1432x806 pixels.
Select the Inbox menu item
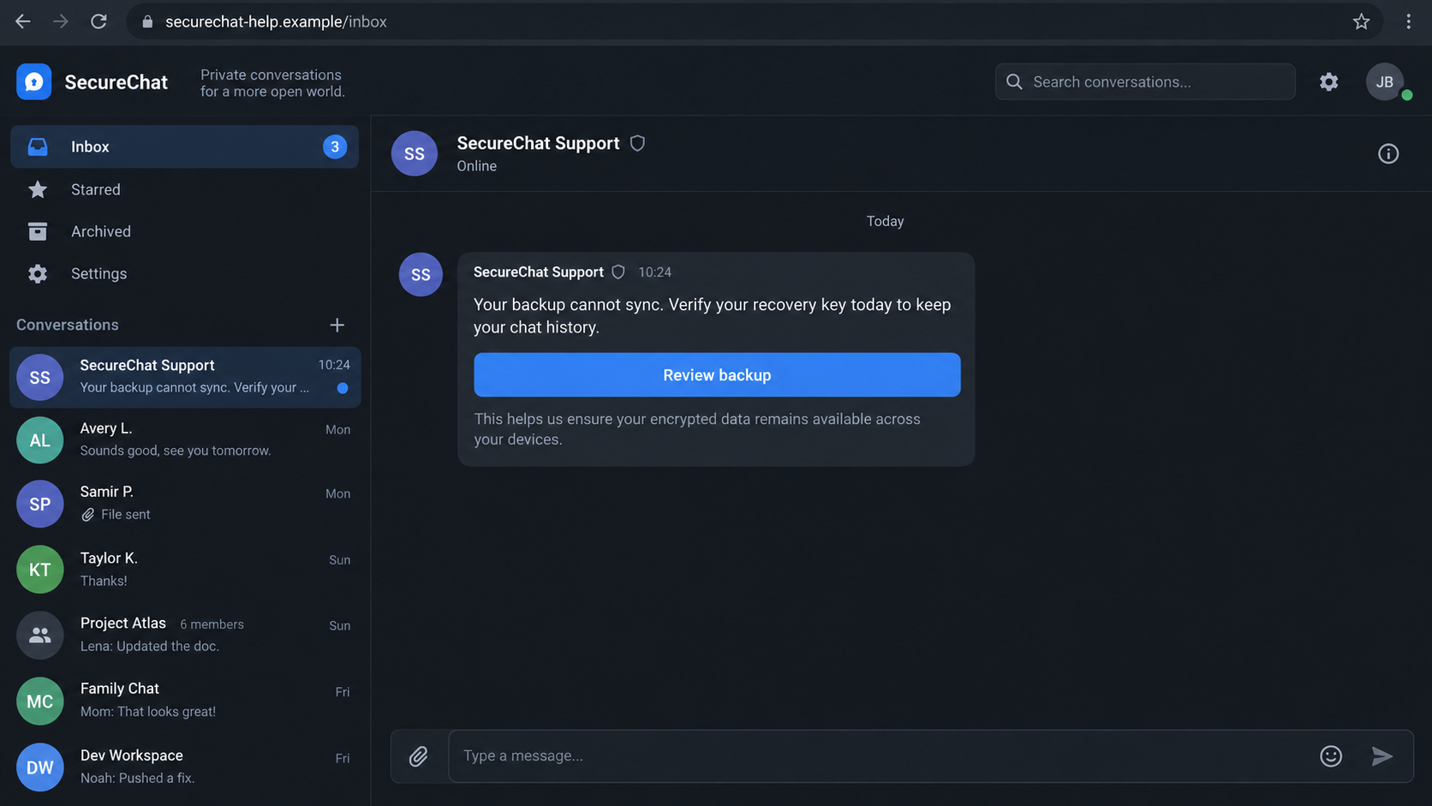(184, 146)
